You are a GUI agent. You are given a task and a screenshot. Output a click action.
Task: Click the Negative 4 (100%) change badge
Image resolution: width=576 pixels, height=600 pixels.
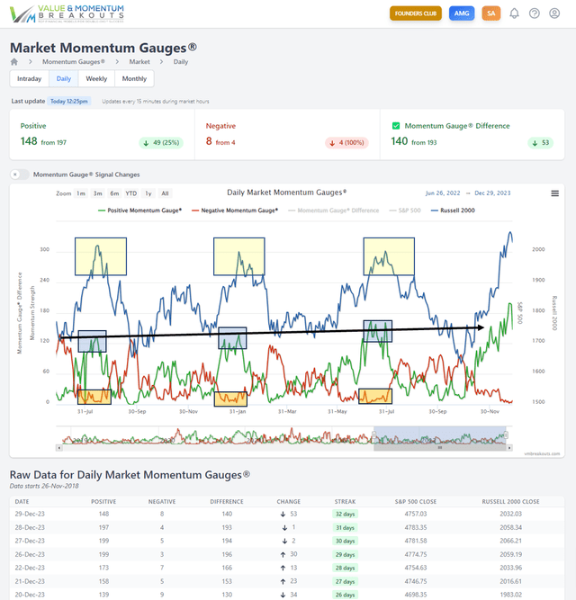(x=346, y=143)
